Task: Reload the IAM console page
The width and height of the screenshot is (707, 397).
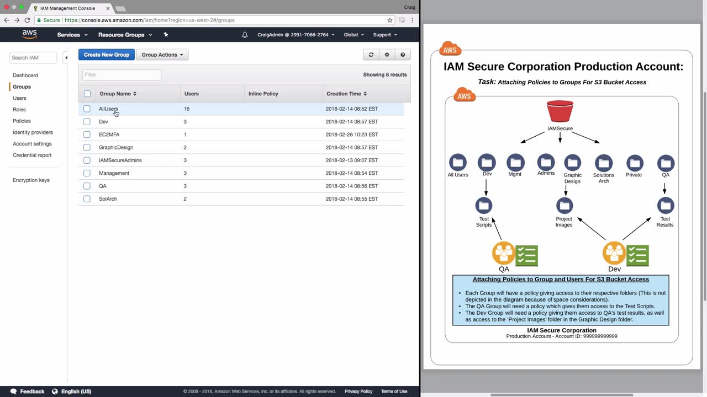Action: click(x=27, y=20)
